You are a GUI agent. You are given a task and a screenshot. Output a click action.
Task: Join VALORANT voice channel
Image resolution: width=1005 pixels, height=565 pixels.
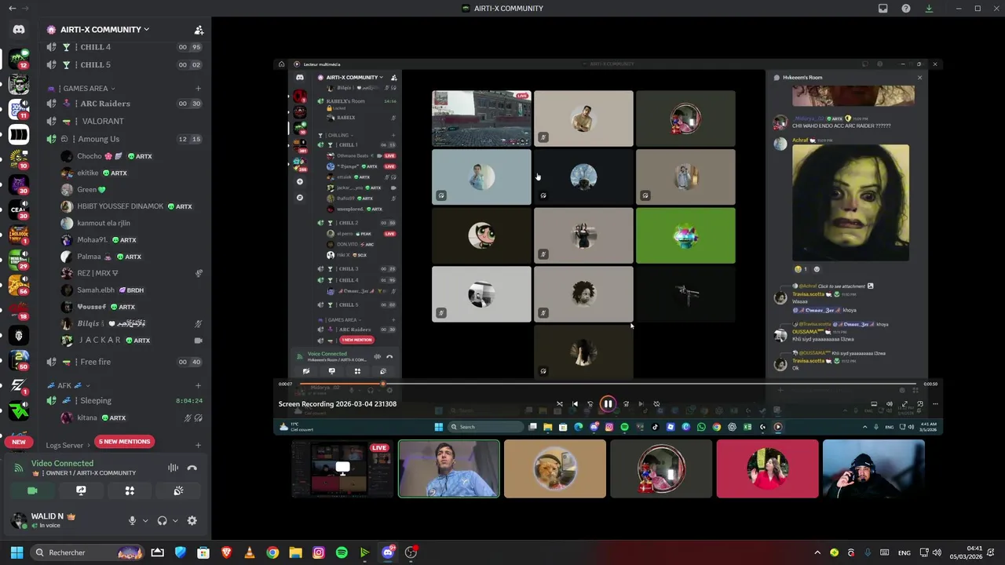point(124,121)
